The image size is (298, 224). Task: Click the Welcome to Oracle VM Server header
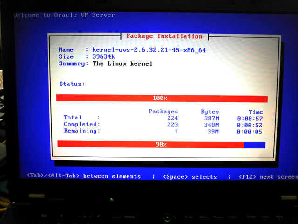click(x=64, y=15)
